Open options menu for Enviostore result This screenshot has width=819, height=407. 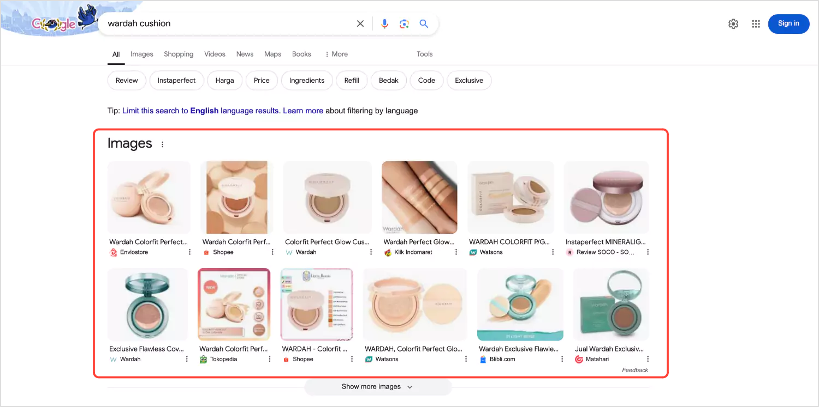190,252
